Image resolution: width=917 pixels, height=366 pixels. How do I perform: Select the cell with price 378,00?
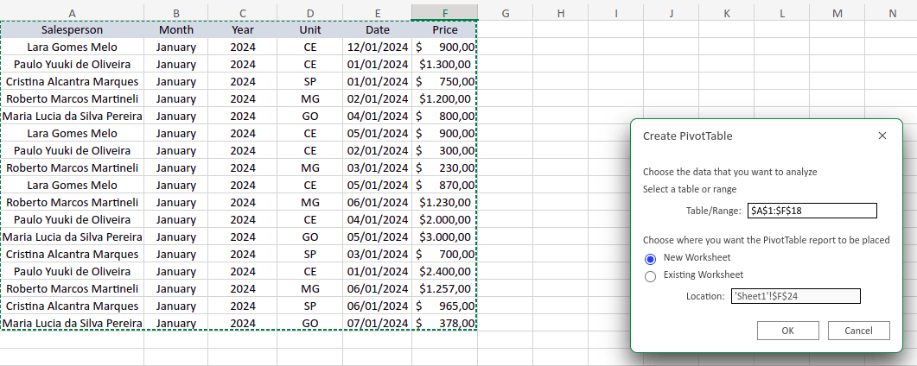pyautogui.click(x=444, y=323)
